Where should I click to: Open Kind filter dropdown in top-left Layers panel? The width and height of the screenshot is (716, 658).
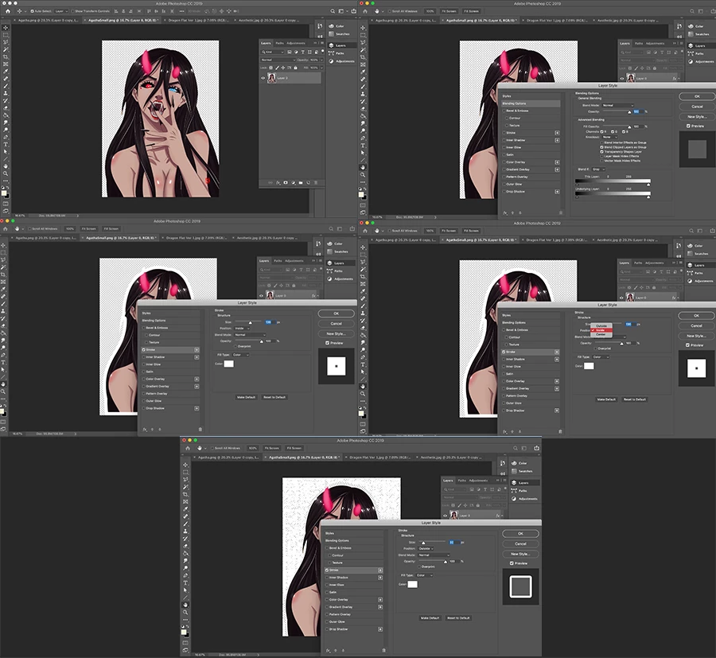point(273,52)
